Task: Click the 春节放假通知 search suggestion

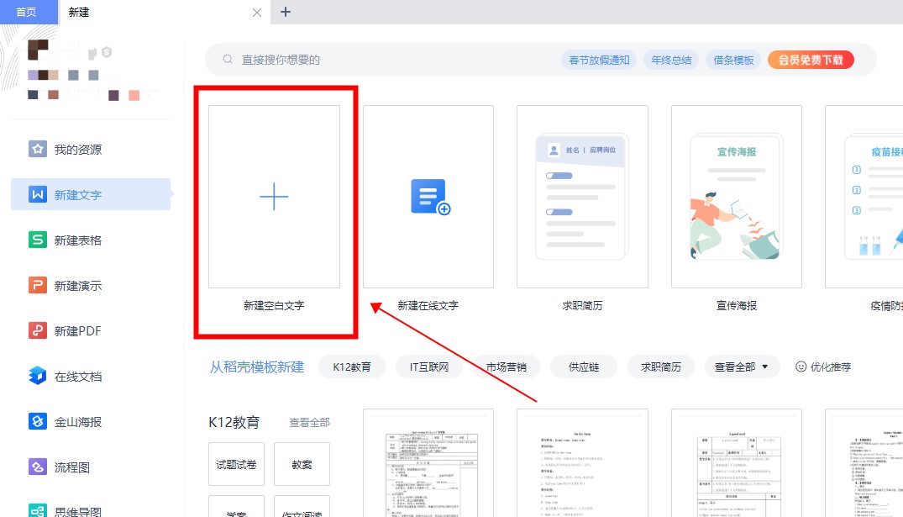Action: [x=599, y=60]
